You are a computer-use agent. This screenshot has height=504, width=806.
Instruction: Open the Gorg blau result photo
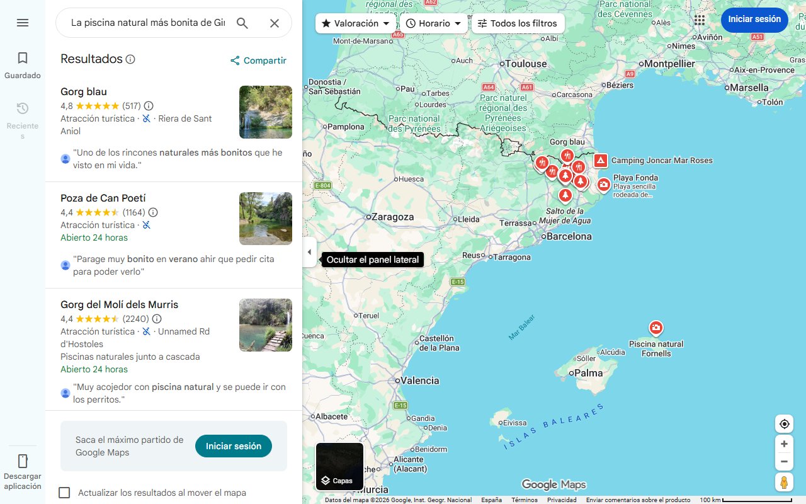265,112
